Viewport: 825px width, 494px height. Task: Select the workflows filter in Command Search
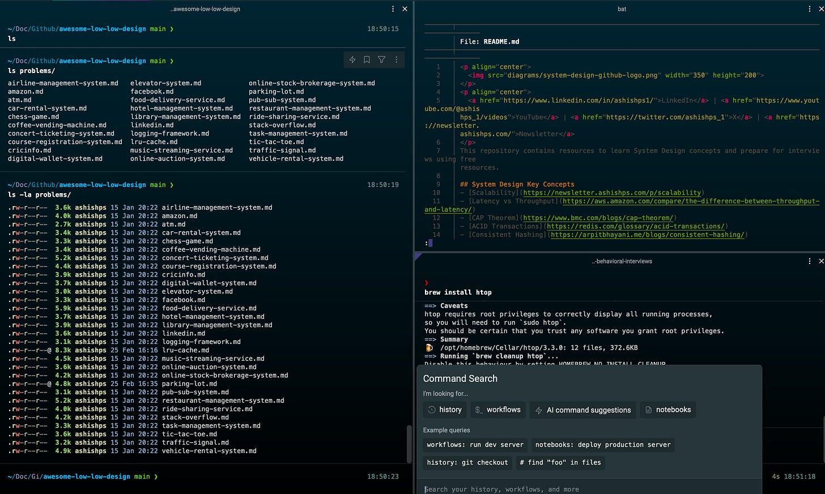(497, 410)
